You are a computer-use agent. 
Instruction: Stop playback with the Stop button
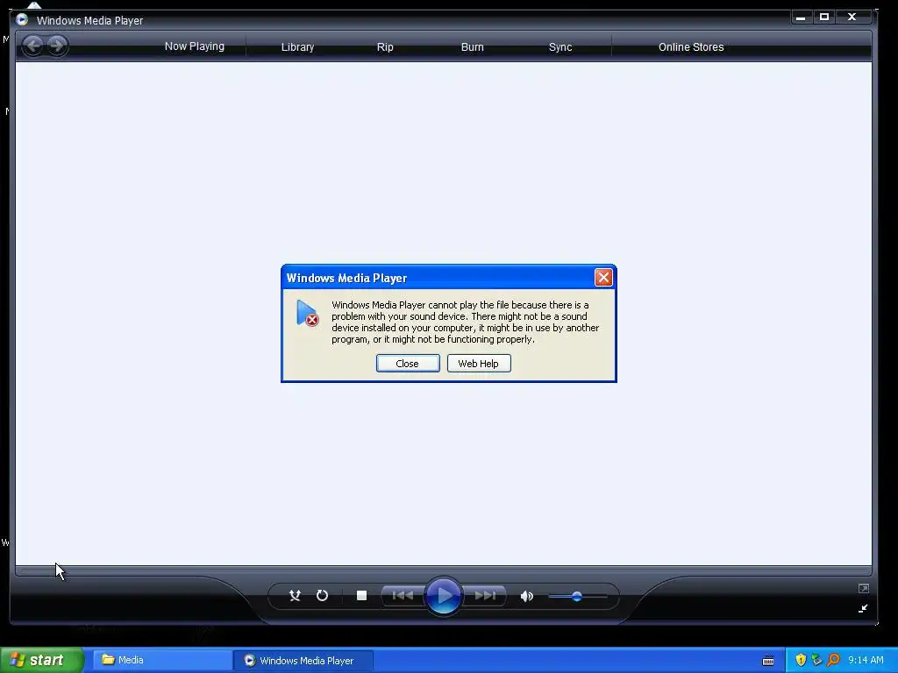tap(361, 596)
